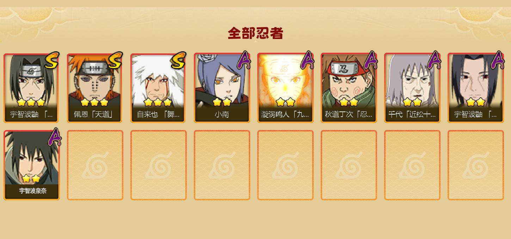The height and width of the screenshot is (239, 511).
Task: Click the 秋道丁次「忍...」 name label
Action: coord(349,115)
